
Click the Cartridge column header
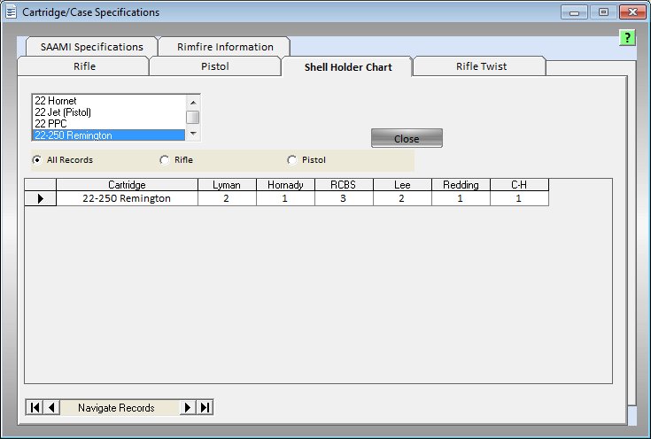pos(127,185)
